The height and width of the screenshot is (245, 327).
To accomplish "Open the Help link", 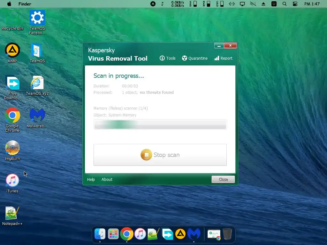I will [x=91, y=179].
